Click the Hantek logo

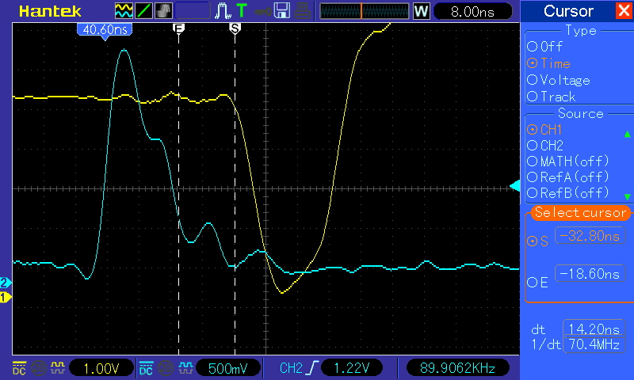50,11
